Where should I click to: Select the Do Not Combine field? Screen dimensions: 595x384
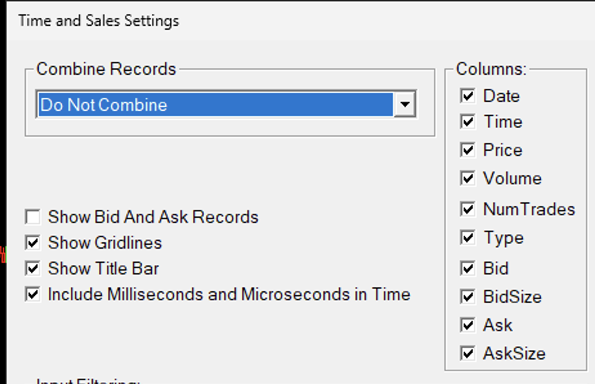[x=215, y=104]
